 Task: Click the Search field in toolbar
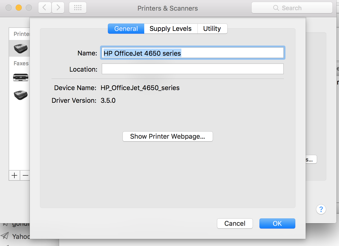292,8
